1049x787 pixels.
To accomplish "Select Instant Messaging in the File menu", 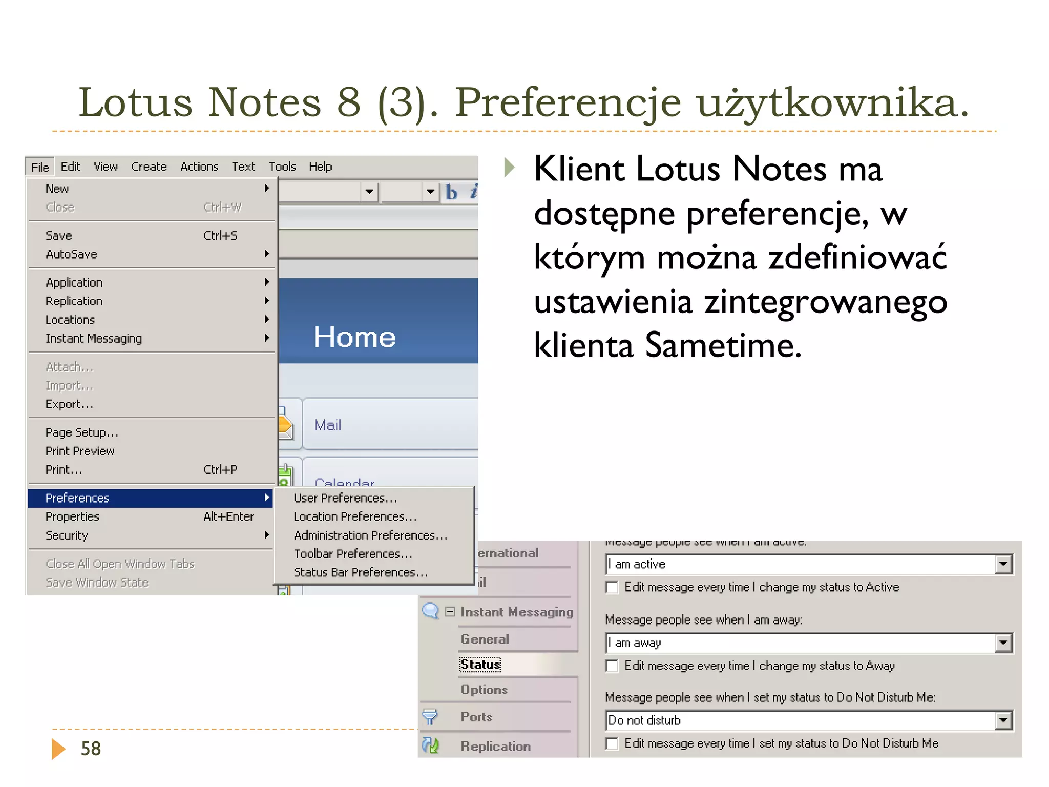I will (x=152, y=339).
